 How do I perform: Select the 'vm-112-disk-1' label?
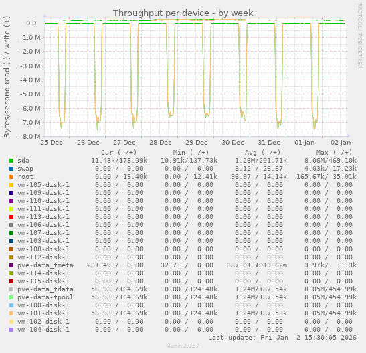(43, 257)
